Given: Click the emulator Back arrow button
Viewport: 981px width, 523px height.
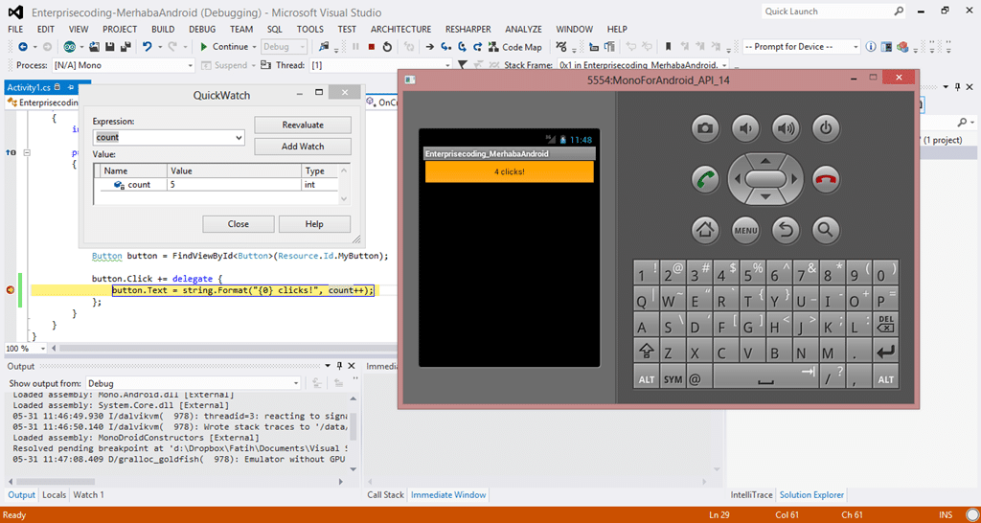Looking at the screenshot, I should coord(786,230).
